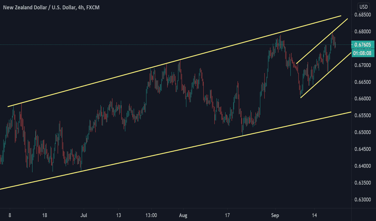Click the Aug date label on time axis
Screen dimensions: 376x221
(183, 215)
